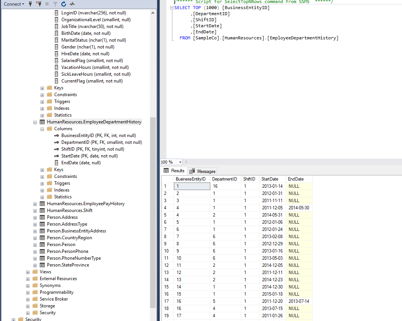
Task: Click the StartDate column header in results
Action: (272, 179)
